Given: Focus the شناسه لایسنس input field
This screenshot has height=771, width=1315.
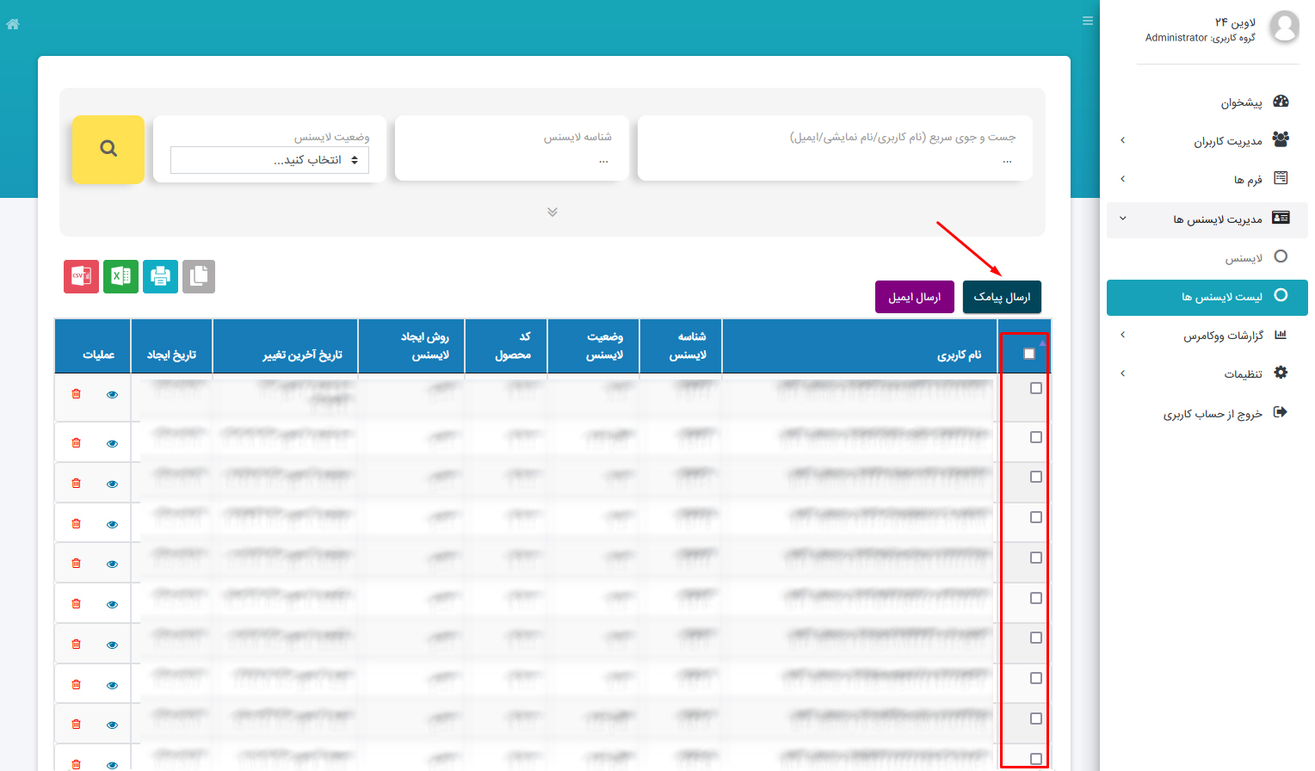Looking at the screenshot, I should coord(511,160).
